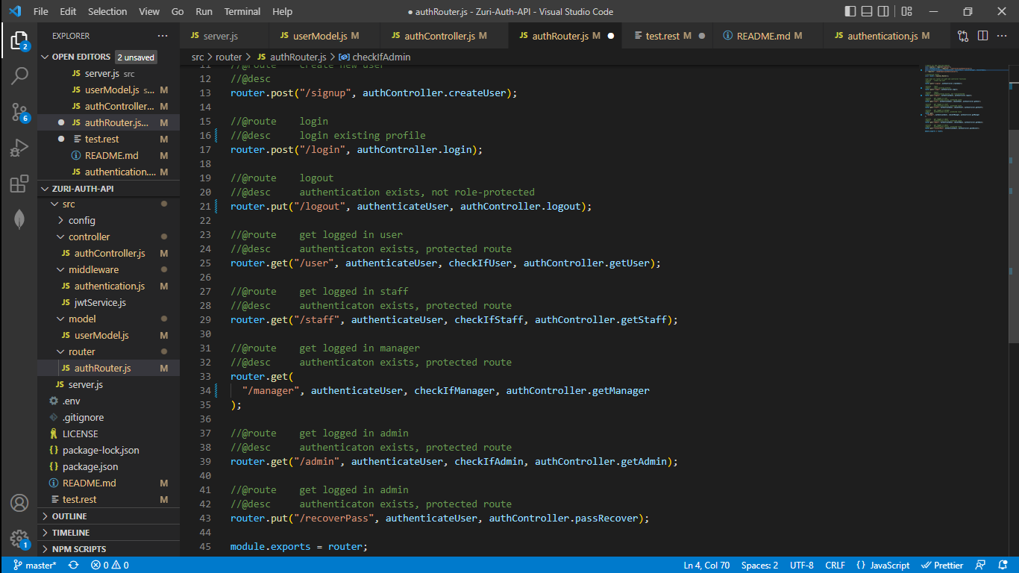Open the Manage gear menu
1019x573 pixels.
point(19,539)
